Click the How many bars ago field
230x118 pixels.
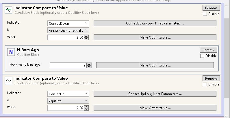pyautogui.click(x=68, y=65)
